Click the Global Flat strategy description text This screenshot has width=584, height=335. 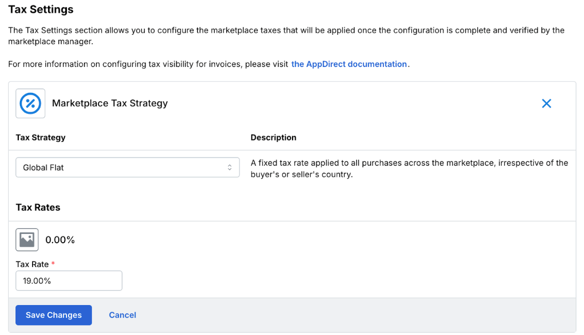pyautogui.click(x=409, y=169)
